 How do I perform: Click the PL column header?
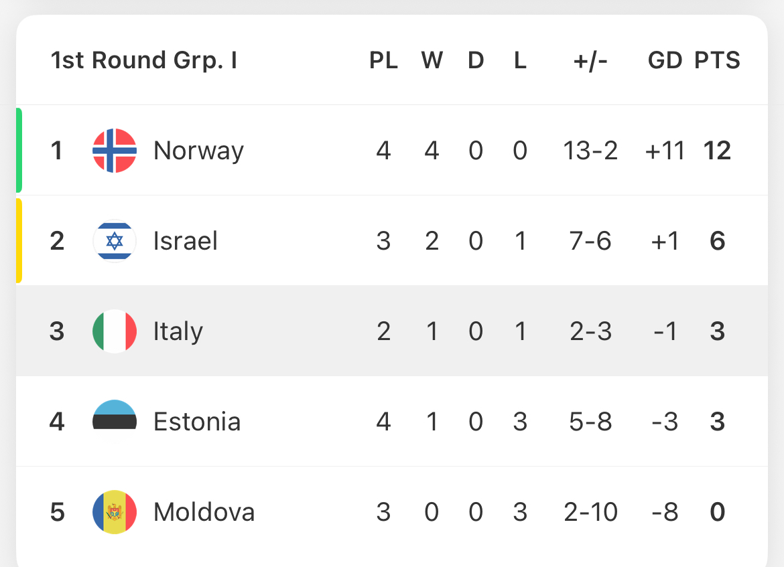click(x=383, y=60)
